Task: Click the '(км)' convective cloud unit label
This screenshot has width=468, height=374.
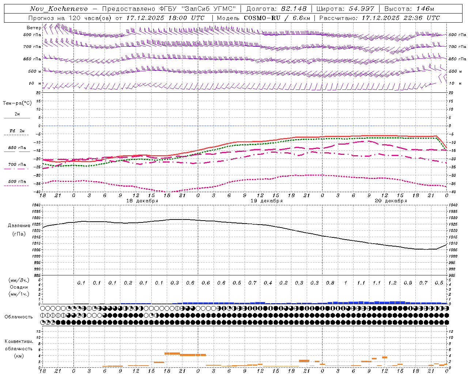Action: point(19,356)
